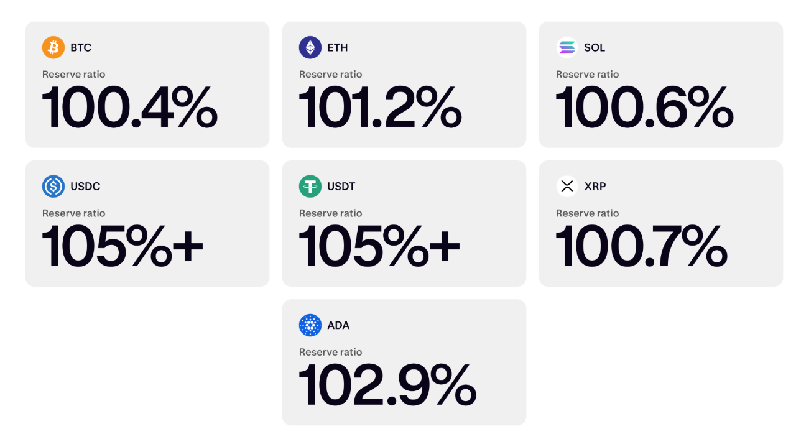Select the SOL ticker label
The height and width of the screenshot is (439, 796).
click(595, 47)
